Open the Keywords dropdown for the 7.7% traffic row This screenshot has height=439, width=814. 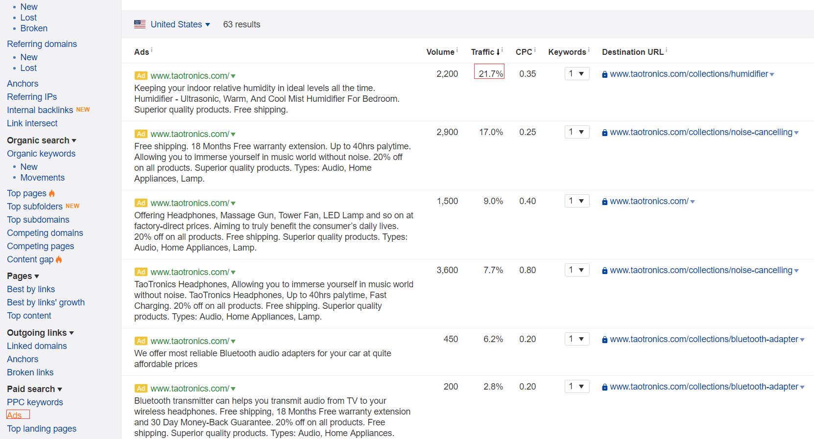pyautogui.click(x=577, y=270)
